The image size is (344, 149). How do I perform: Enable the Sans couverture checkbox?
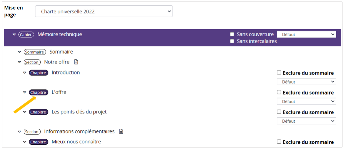pyautogui.click(x=232, y=34)
